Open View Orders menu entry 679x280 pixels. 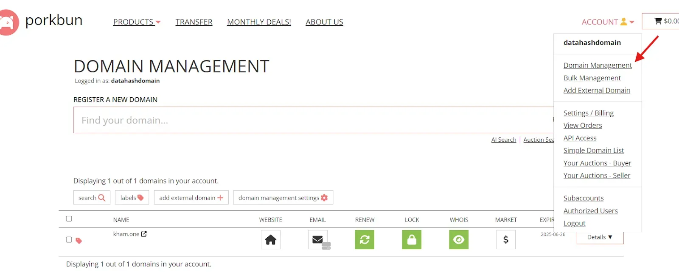point(583,125)
